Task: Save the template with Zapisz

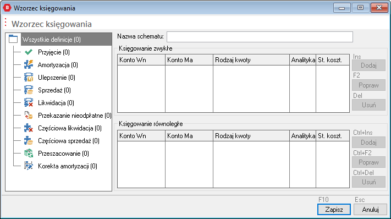Action: click(x=334, y=210)
